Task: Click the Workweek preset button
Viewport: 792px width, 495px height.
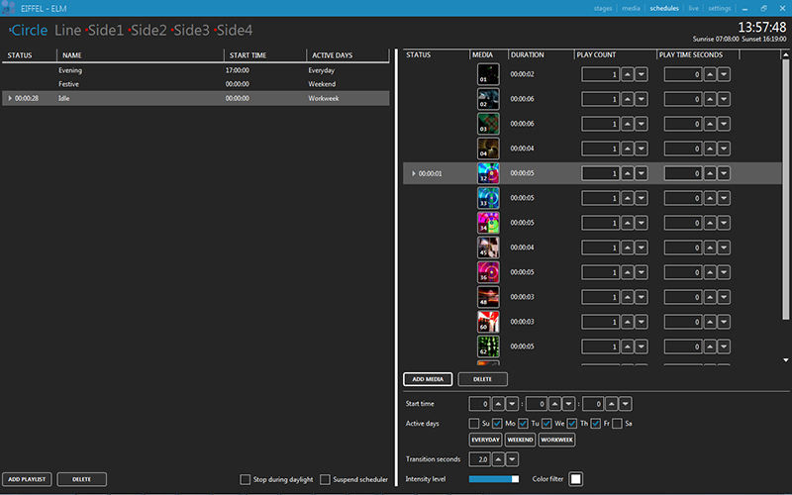Action: (x=556, y=440)
